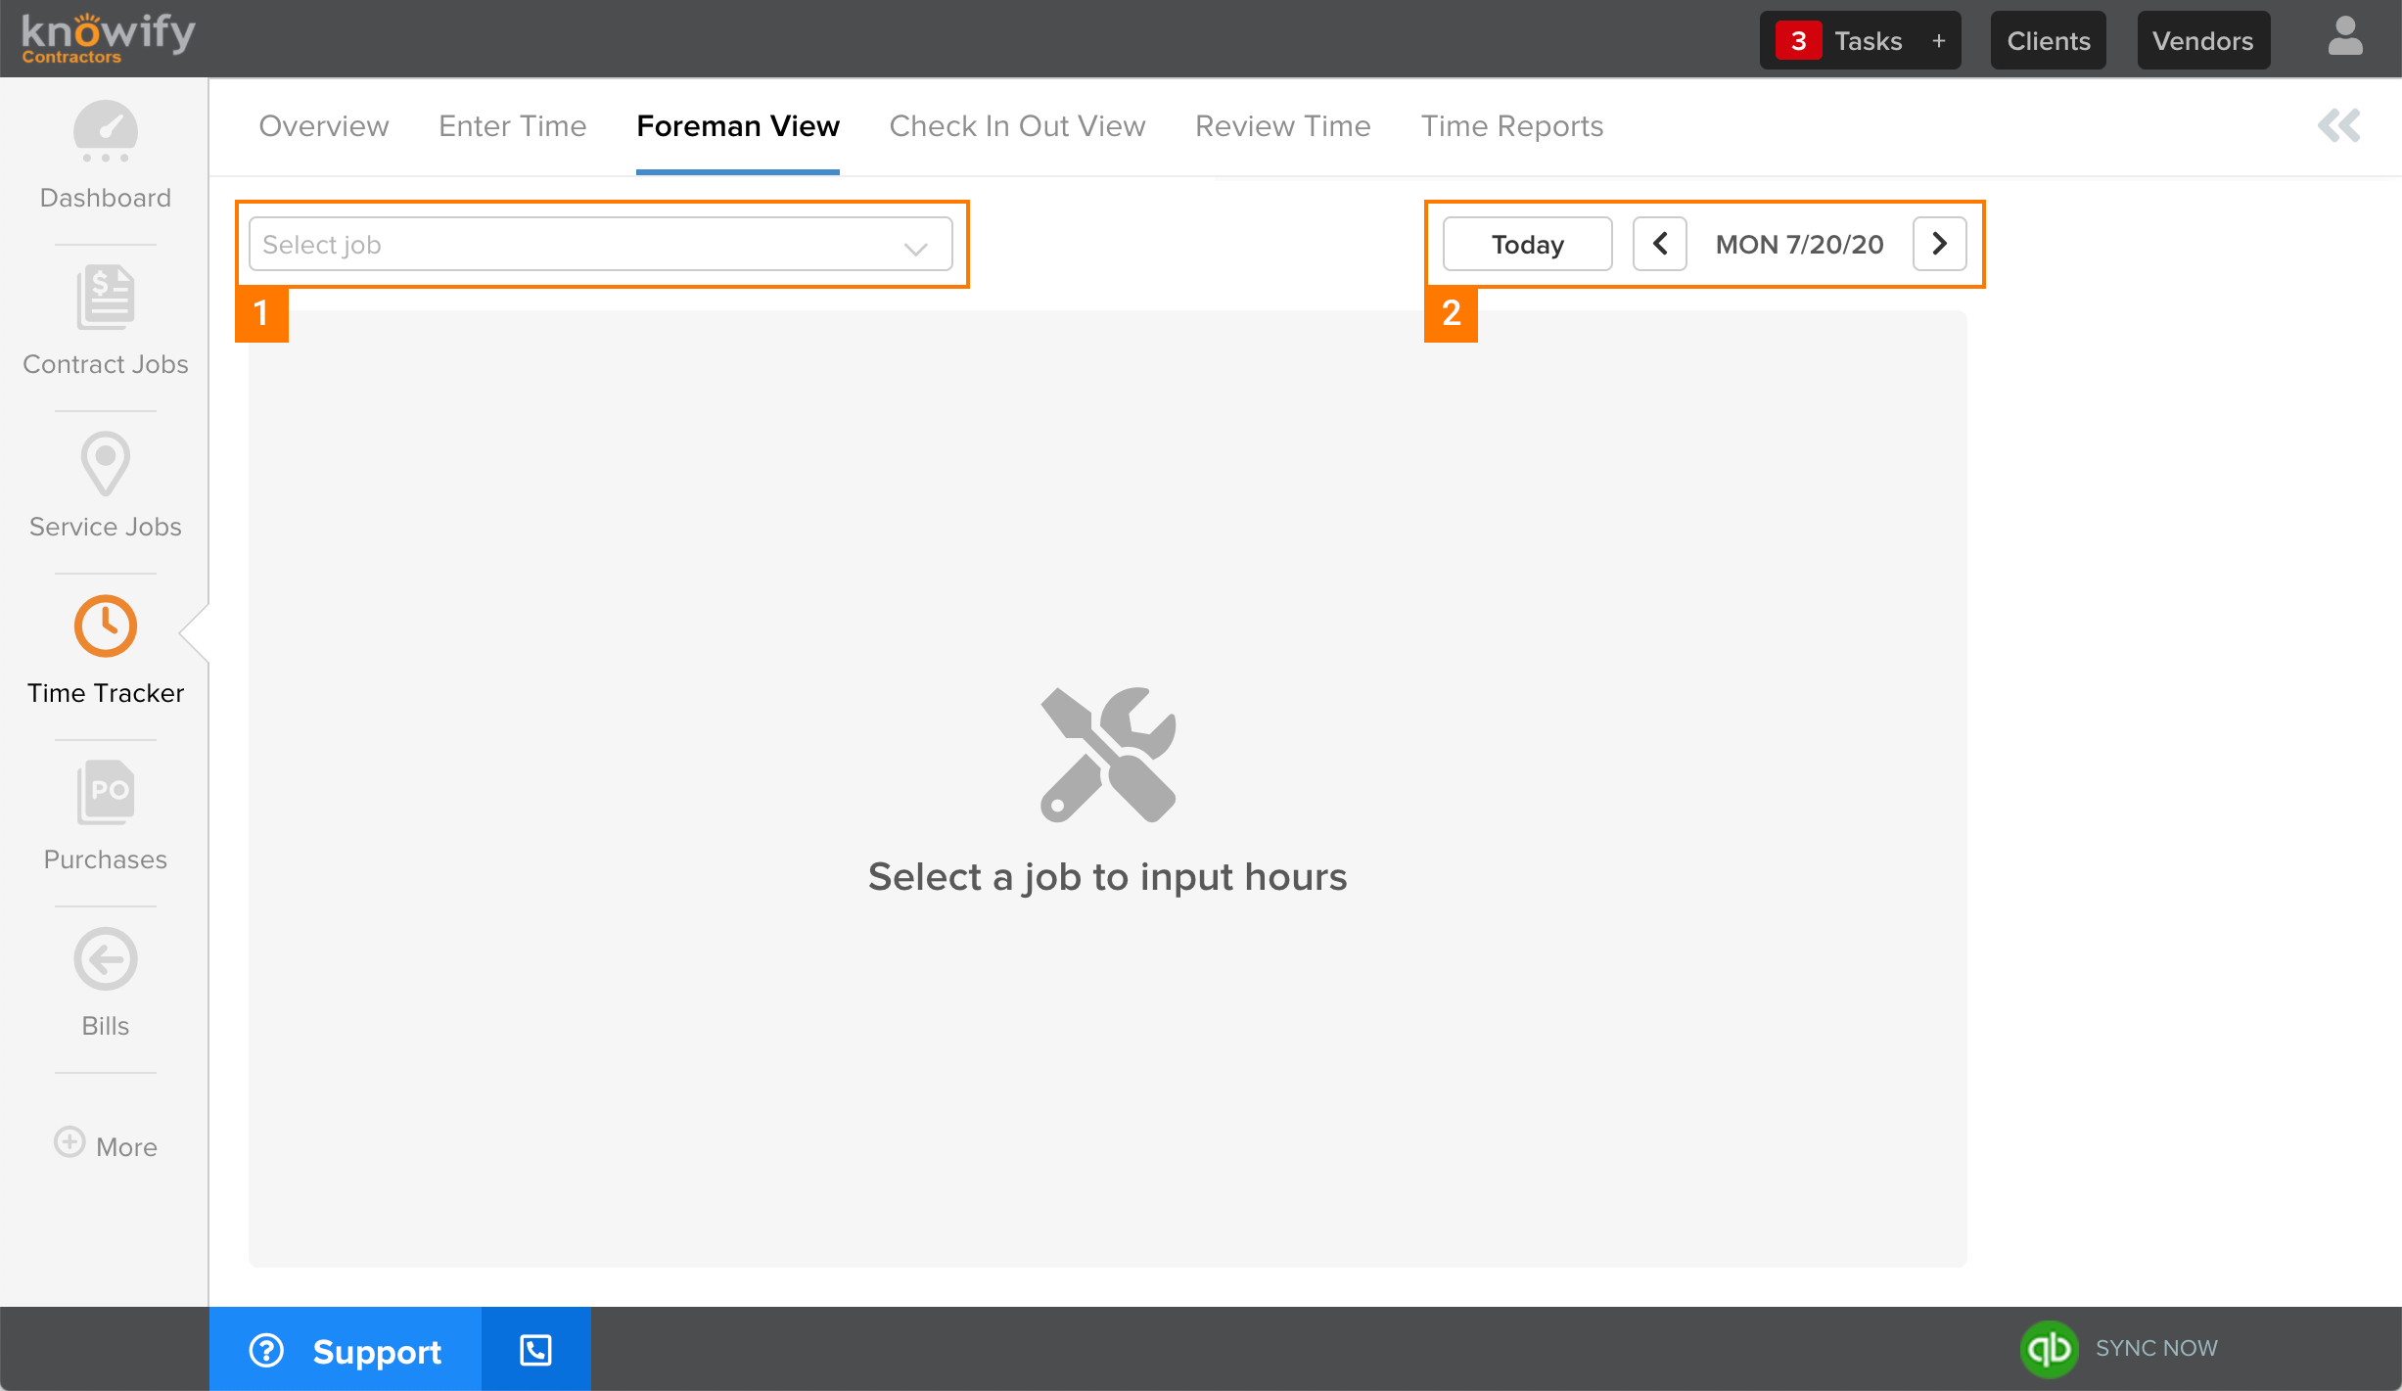Add a new task with plus

point(1938,40)
